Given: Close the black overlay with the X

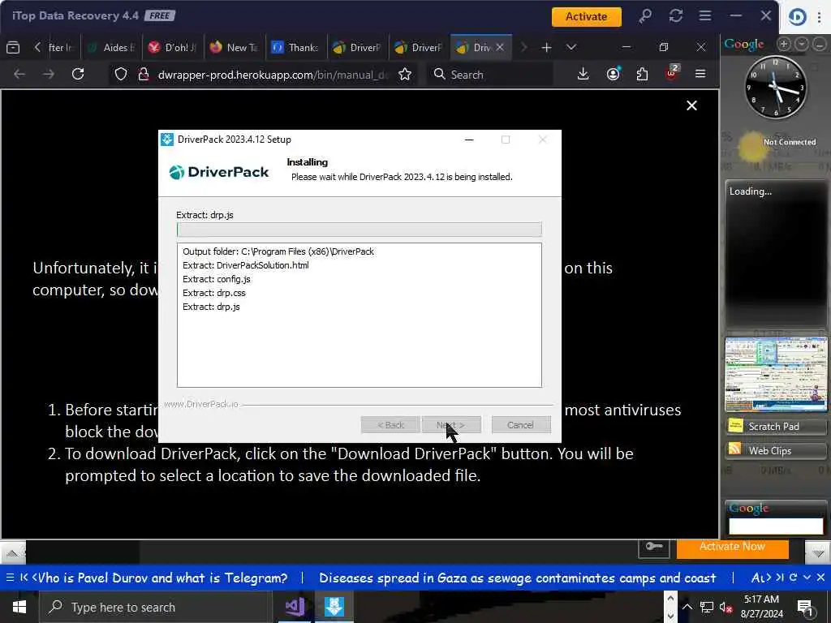Looking at the screenshot, I should pyautogui.click(x=691, y=105).
